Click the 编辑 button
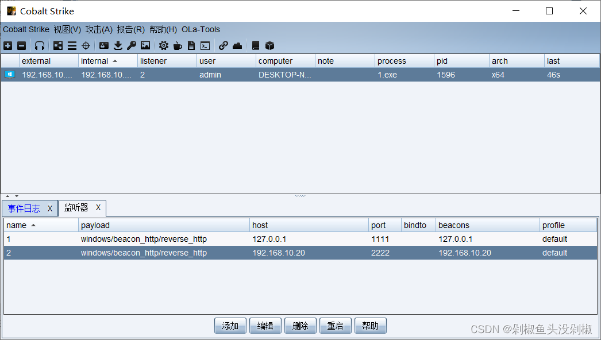 pyautogui.click(x=265, y=326)
